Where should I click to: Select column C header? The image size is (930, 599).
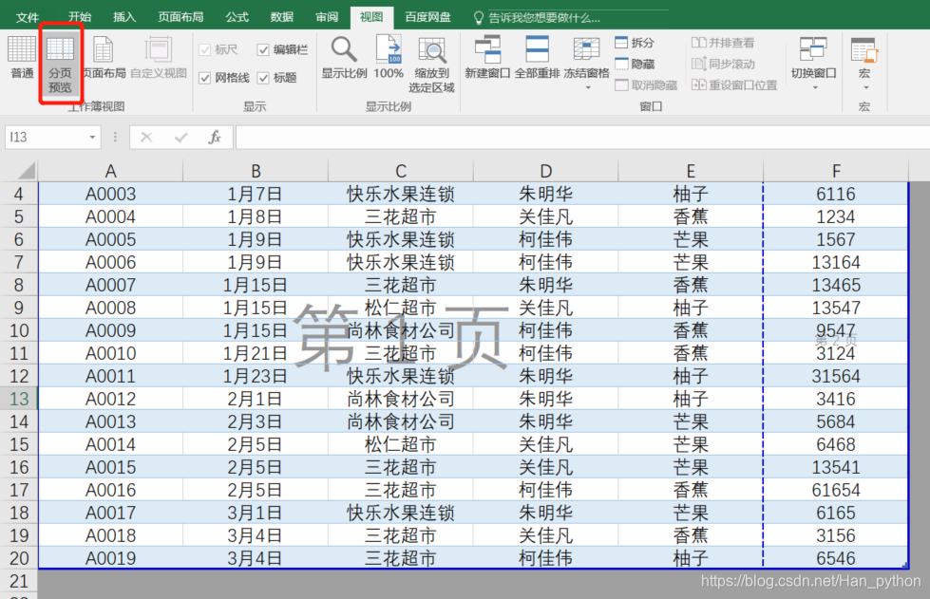[401, 171]
